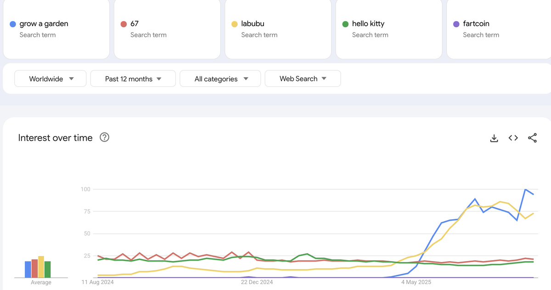
Task: Click the 11 Aug 2024 axis label
Action: click(97, 282)
